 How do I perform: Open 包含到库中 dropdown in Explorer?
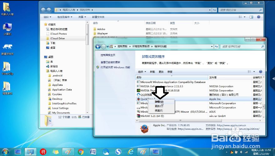coord(65,17)
